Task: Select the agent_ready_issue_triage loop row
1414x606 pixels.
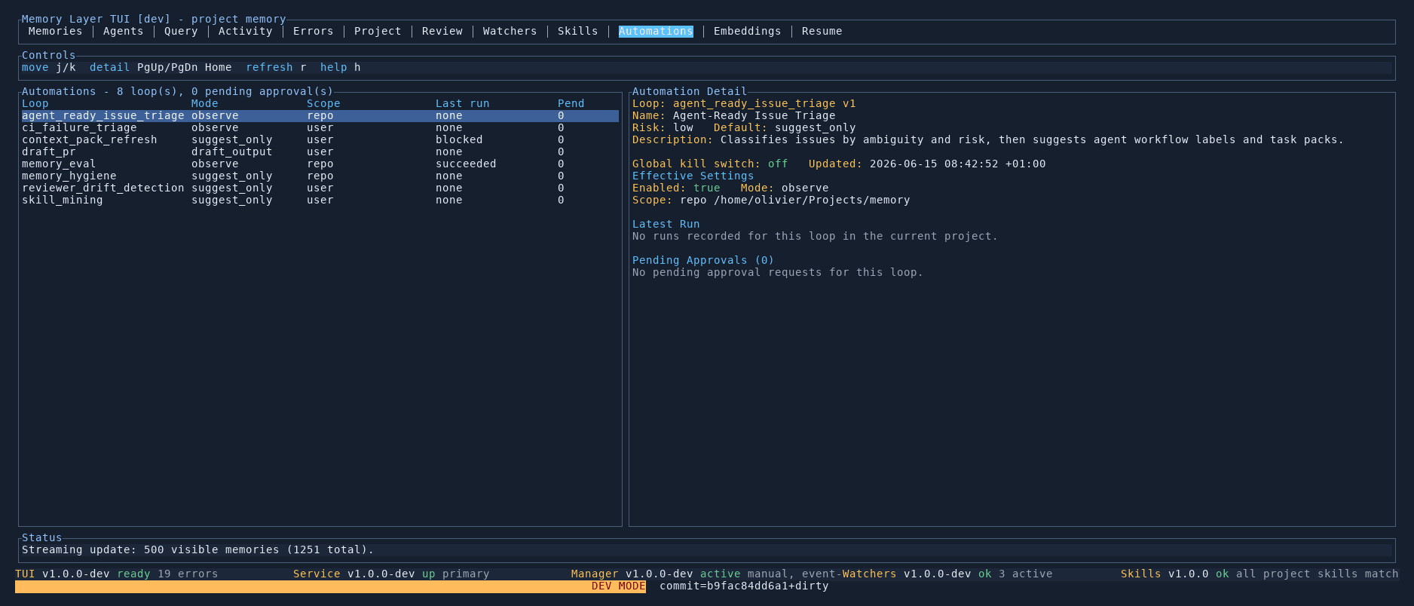Action: [x=320, y=115]
